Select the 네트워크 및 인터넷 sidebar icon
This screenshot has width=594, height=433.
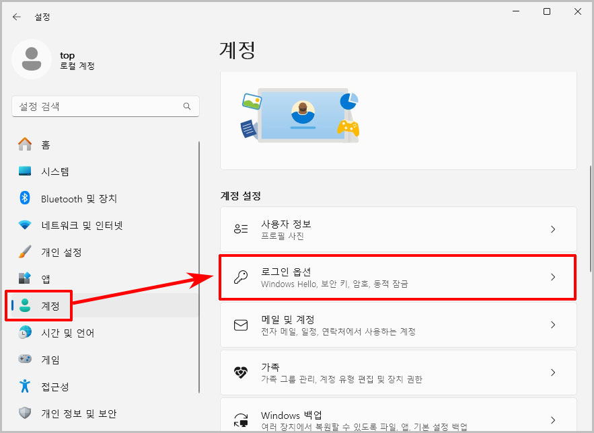(23, 225)
